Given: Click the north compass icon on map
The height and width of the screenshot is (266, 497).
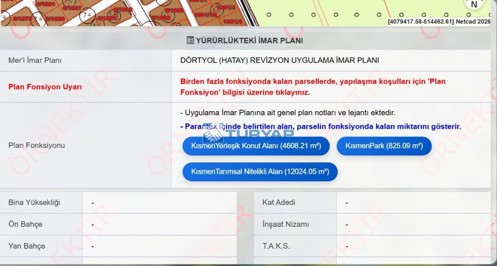Looking at the screenshot, I should (475, 4).
